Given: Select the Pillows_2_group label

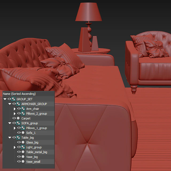Looking at the screenshot, I should click(x=37, y=114).
